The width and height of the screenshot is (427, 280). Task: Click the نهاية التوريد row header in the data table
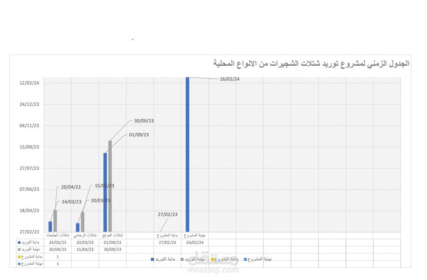[30, 250]
